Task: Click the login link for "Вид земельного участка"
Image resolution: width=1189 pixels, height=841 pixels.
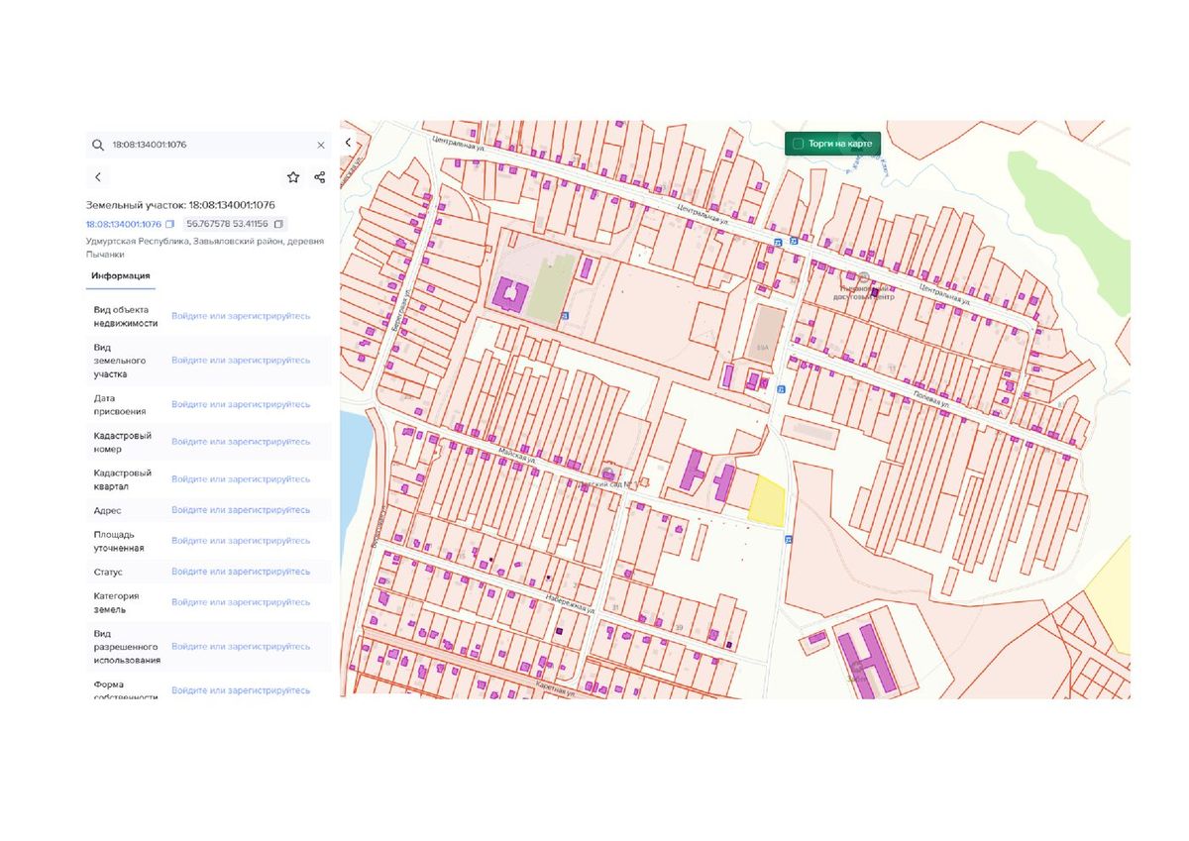Action: click(x=241, y=360)
